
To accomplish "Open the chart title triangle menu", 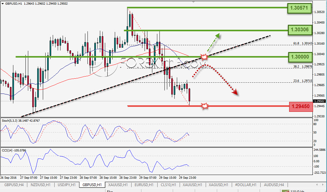I will tap(3, 3).
